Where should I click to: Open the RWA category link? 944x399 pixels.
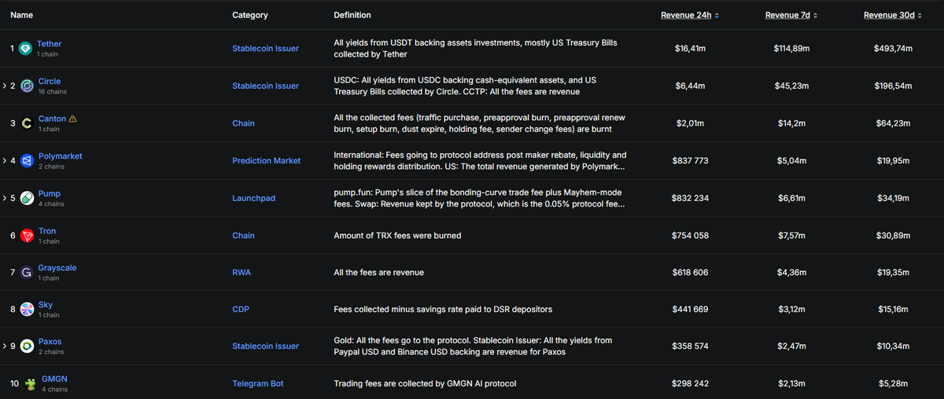pyautogui.click(x=242, y=273)
